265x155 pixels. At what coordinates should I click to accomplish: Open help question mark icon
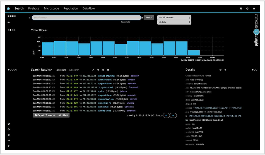point(247,8)
